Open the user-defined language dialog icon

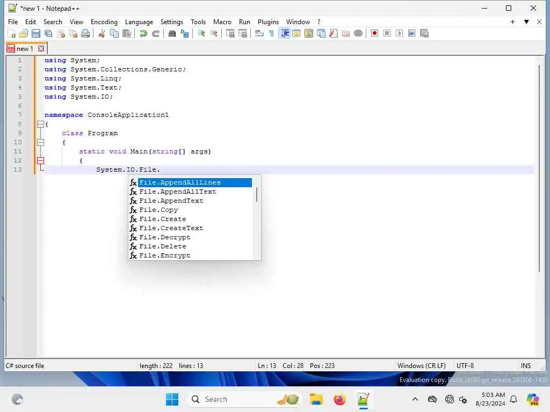point(296,33)
